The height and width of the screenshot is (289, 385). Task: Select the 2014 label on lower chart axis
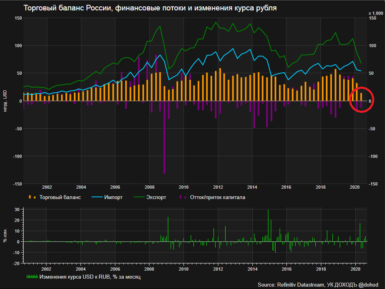(252, 269)
